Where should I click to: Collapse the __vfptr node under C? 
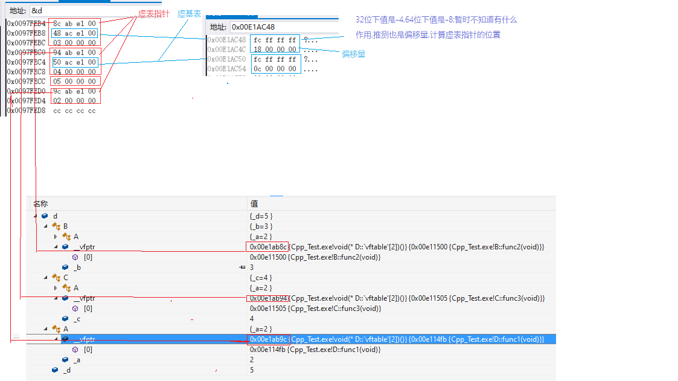(56, 298)
